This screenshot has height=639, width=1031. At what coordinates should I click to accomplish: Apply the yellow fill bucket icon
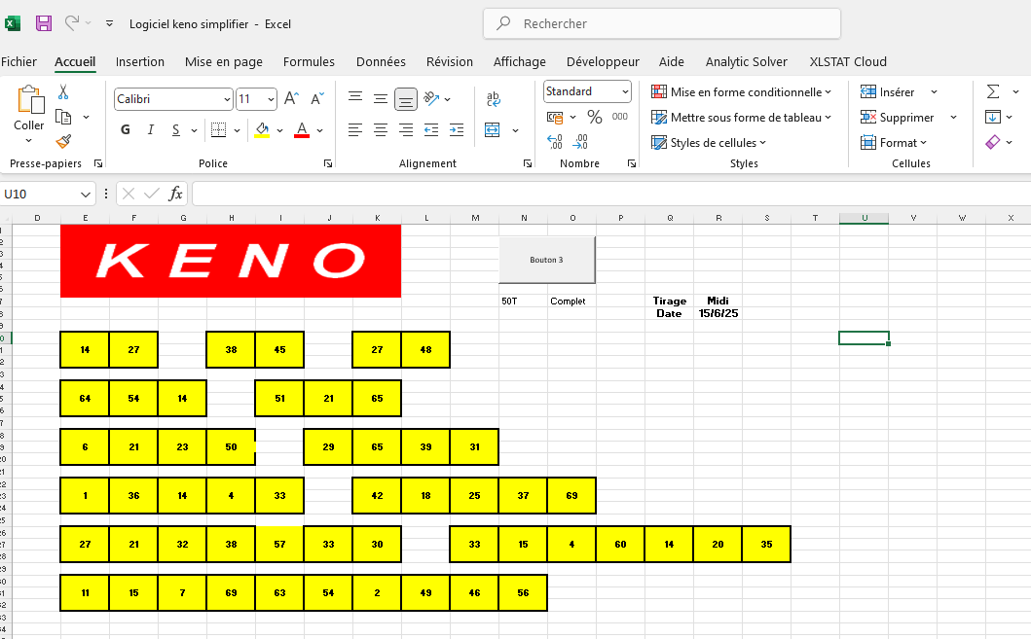[262, 130]
